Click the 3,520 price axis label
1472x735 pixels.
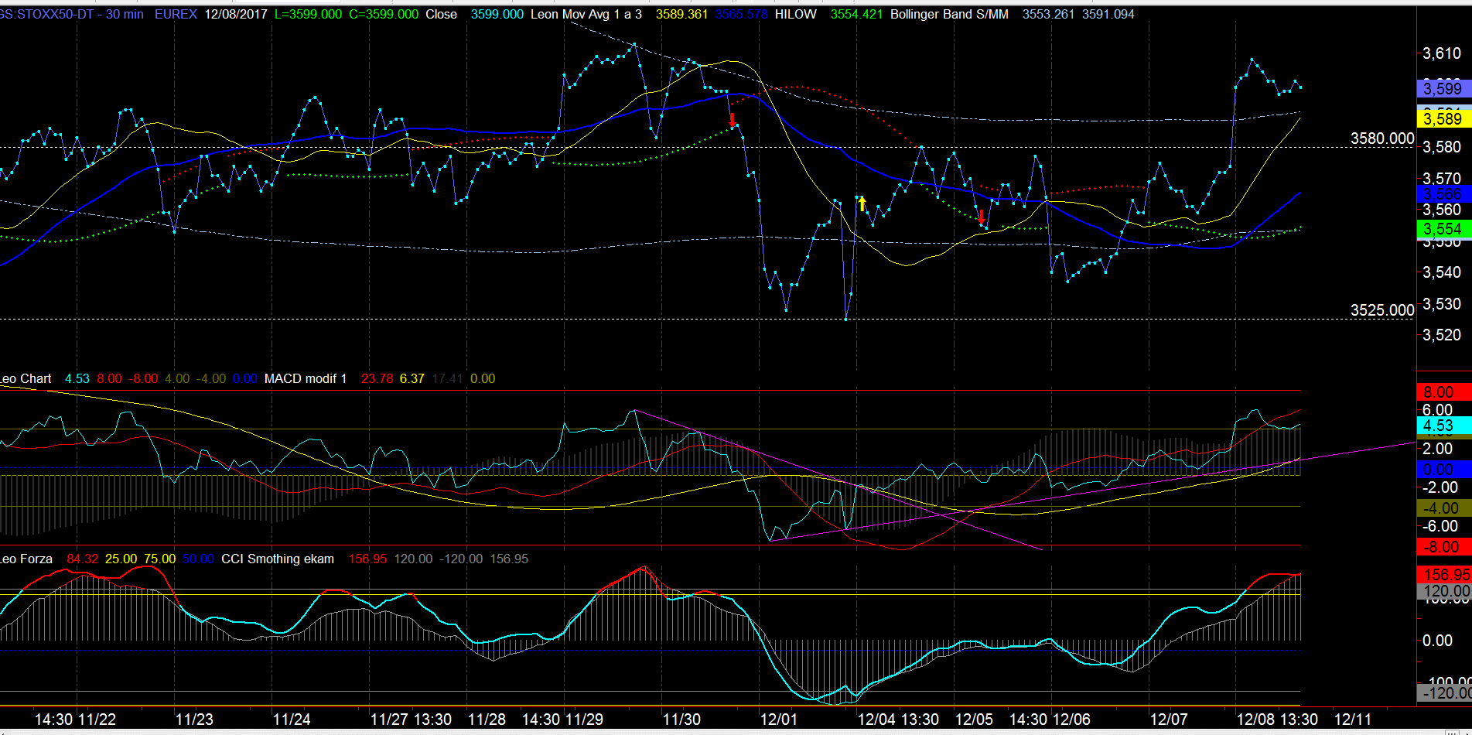point(1442,335)
